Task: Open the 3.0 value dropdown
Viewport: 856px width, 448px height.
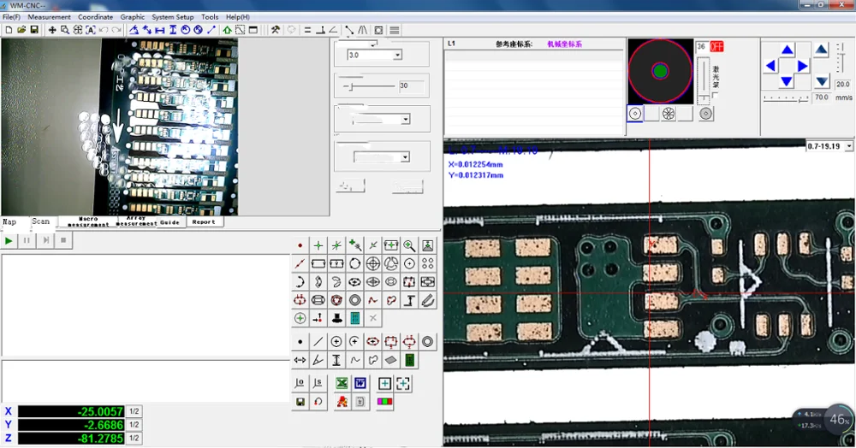Action: [x=397, y=55]
